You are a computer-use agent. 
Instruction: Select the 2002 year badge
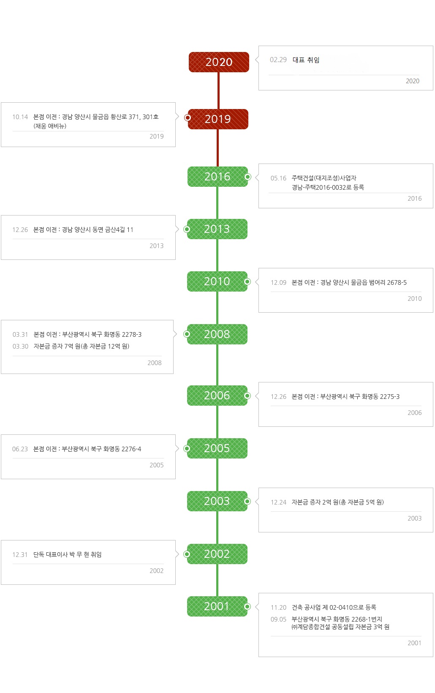coord(217,554)
